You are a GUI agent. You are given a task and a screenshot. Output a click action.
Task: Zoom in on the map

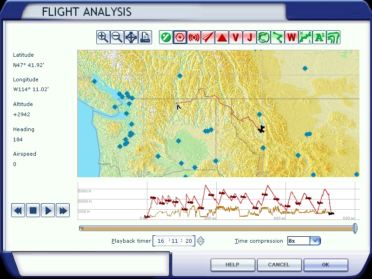(103, 37)
